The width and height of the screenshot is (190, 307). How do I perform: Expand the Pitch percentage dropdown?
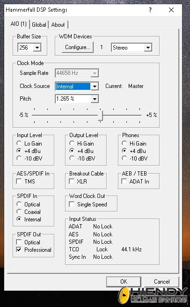tap(95, 99)
